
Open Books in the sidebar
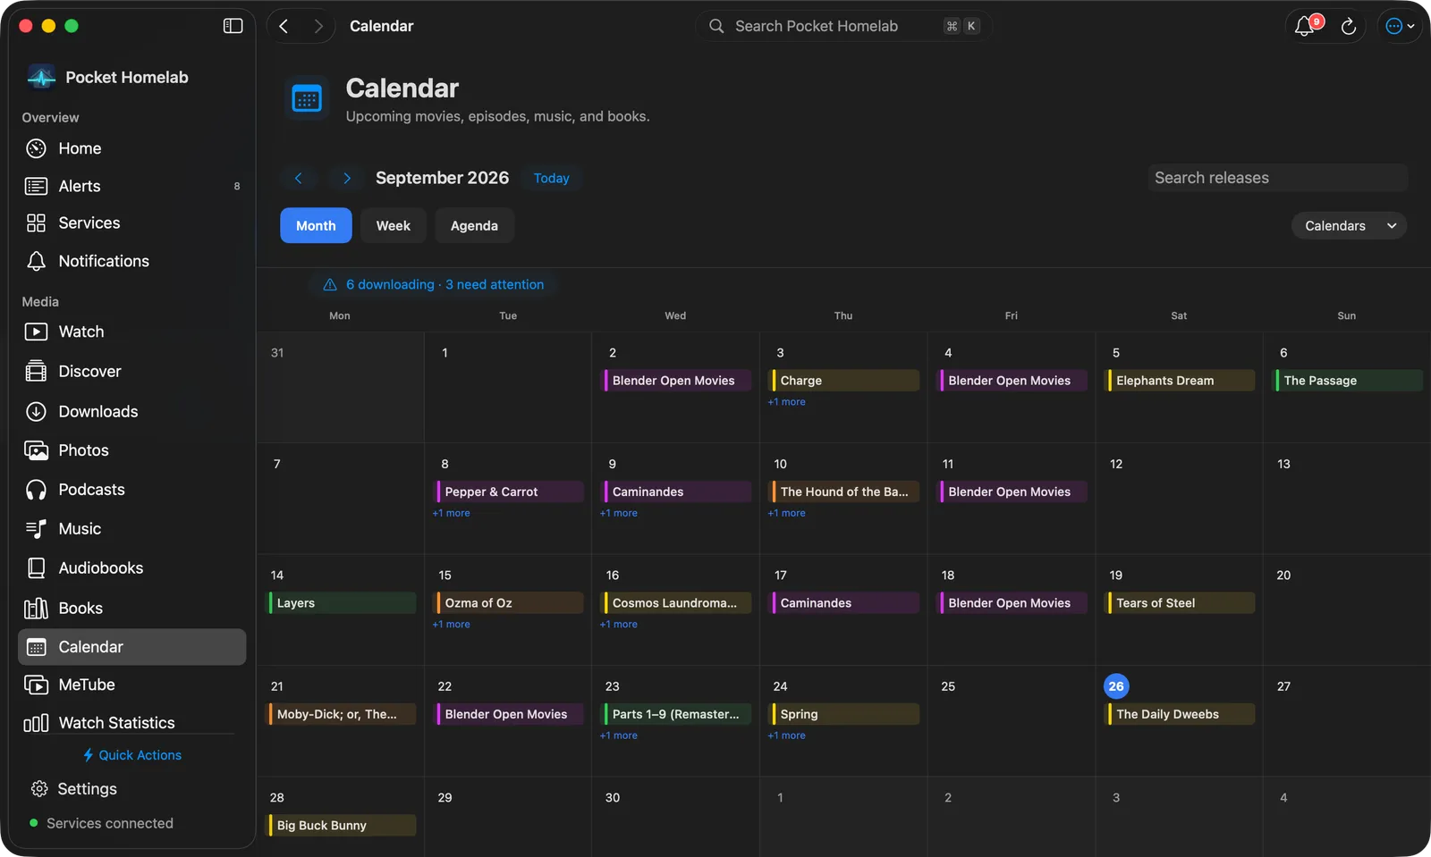131,608
